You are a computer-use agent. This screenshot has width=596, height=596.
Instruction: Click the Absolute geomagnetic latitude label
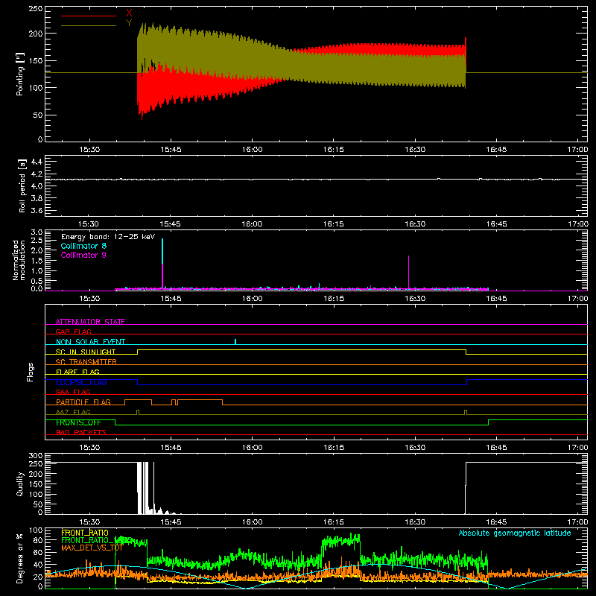coord(515,533)
